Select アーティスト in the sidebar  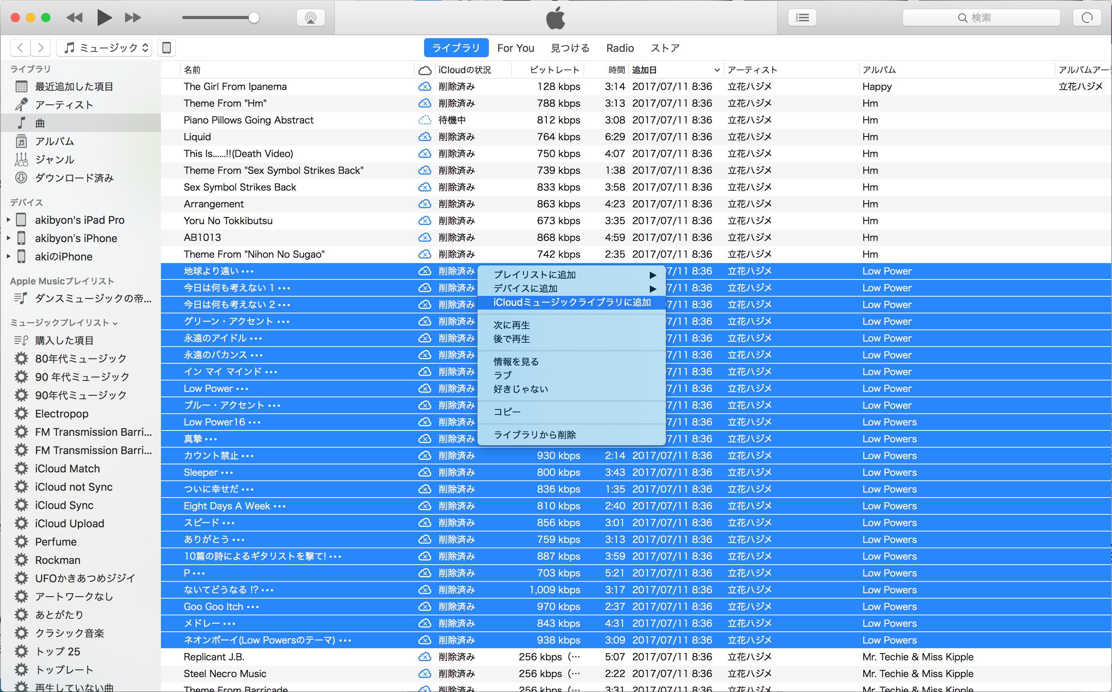click(x=80, y=105)
